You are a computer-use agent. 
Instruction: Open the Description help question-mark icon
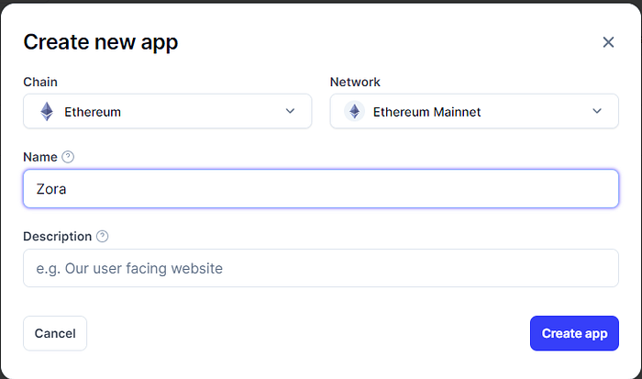tap(103, 237)
